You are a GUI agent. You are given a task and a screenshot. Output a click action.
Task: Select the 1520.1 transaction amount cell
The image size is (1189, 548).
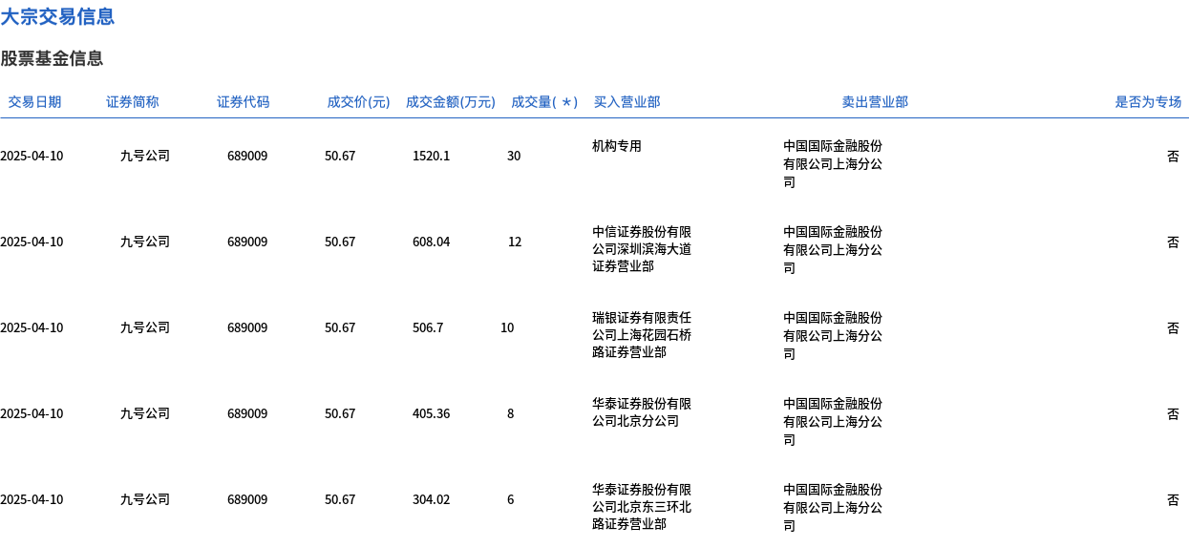[431, 156]
